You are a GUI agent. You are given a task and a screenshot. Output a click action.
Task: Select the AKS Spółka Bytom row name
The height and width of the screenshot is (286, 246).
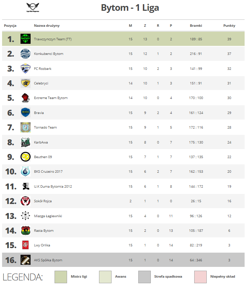coord(48,260)
